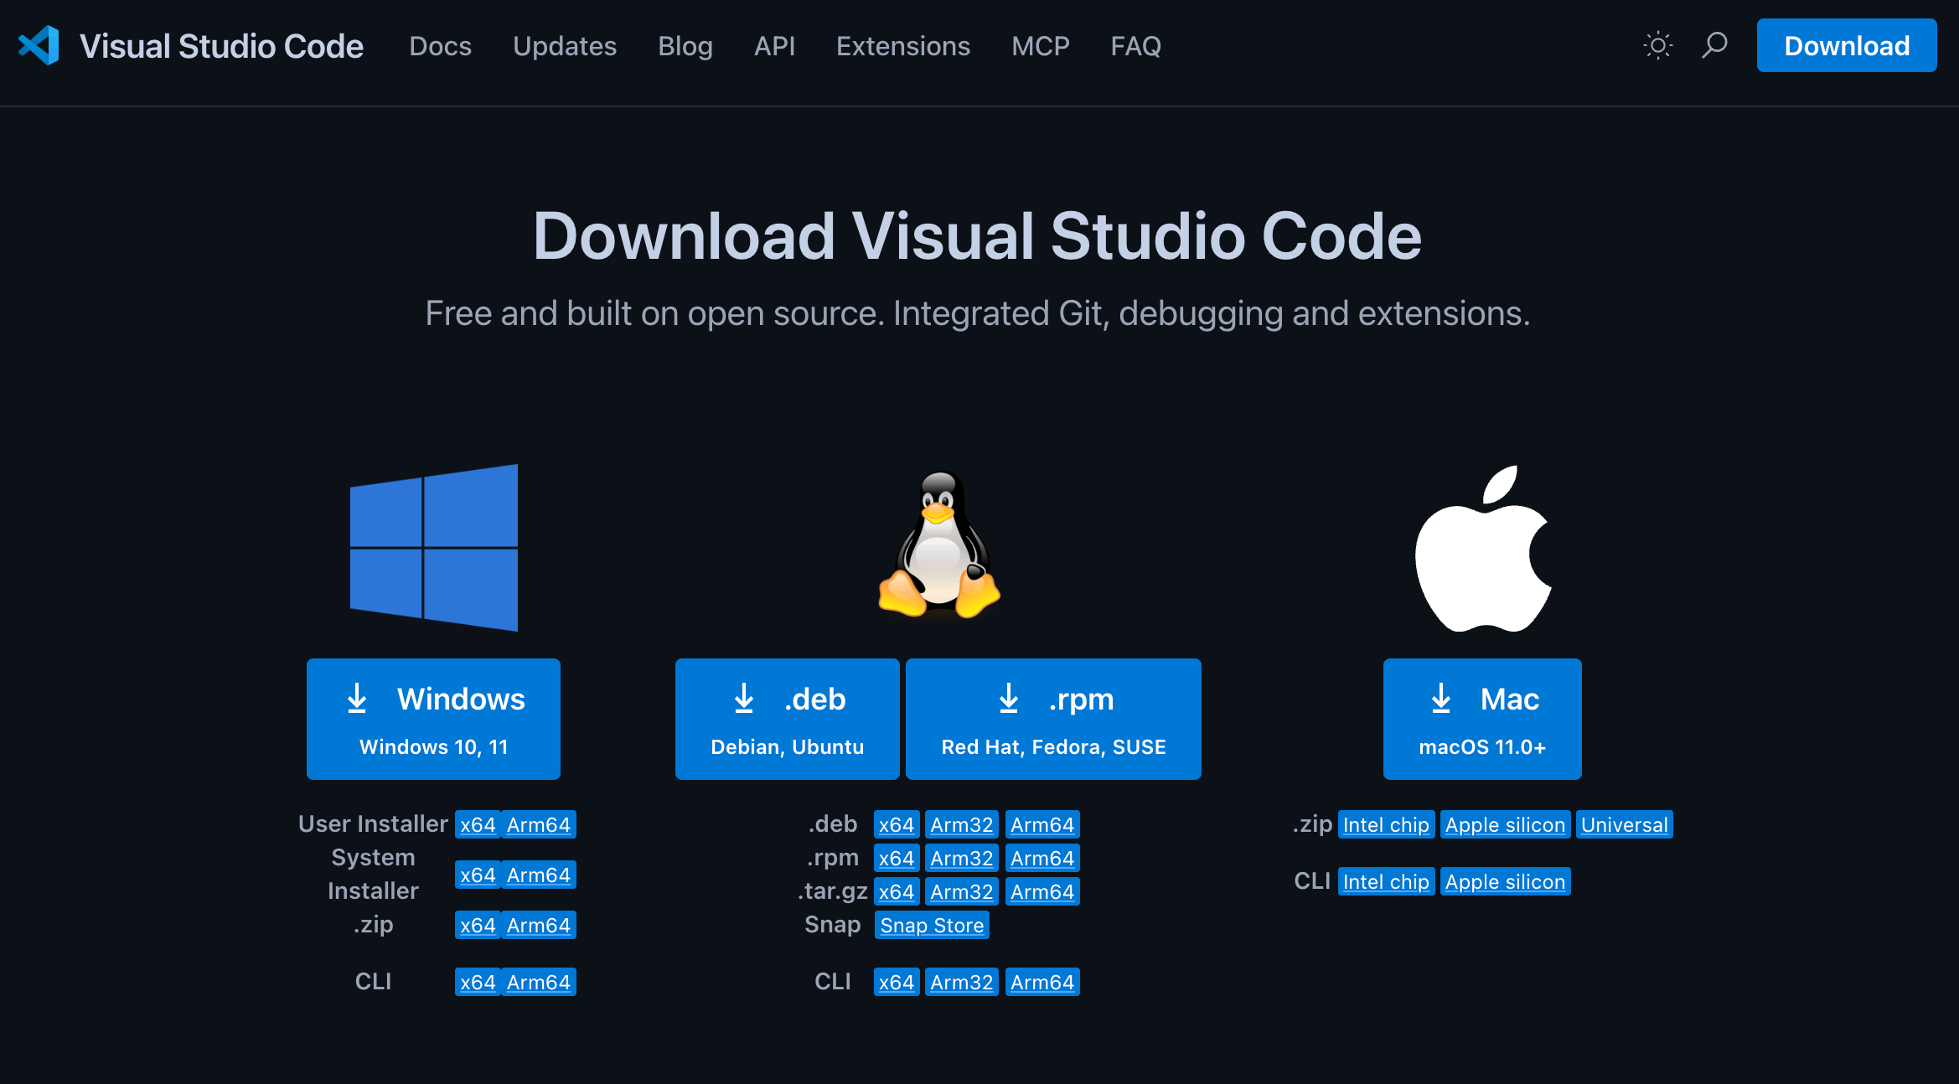Open the Docs page
Image resolution: width=1959 pixels, height=1084 pixels.
click(x=440, y=46)
